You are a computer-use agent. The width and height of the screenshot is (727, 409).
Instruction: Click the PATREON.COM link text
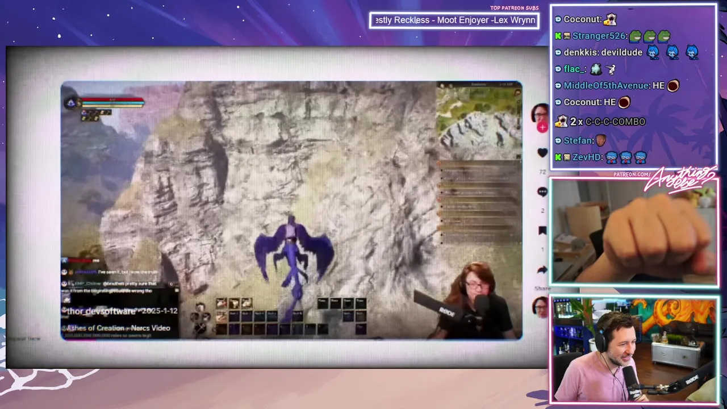(x=632, y=174)
